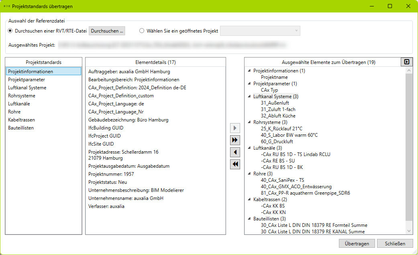Click the Durchsuchen ... button
Viewport: 418px width, 255px height.
point(107,31)
